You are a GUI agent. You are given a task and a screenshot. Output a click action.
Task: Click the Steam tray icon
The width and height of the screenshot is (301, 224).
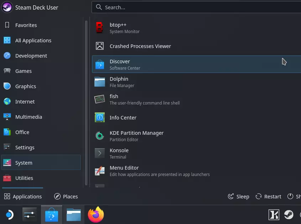(x=289, y=215)
